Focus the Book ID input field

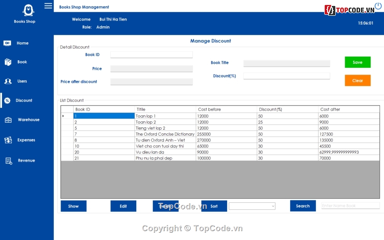pyautogui.click(x=151, y=55)
